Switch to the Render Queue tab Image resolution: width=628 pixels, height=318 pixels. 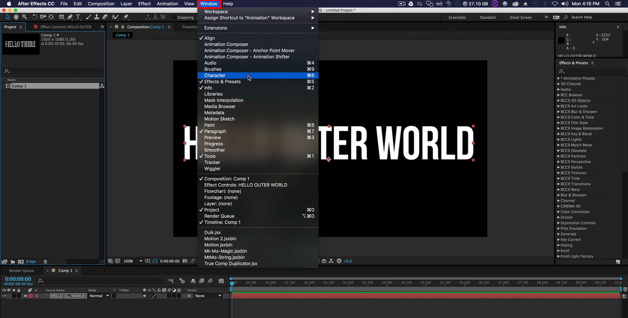(x=22, y=270)
